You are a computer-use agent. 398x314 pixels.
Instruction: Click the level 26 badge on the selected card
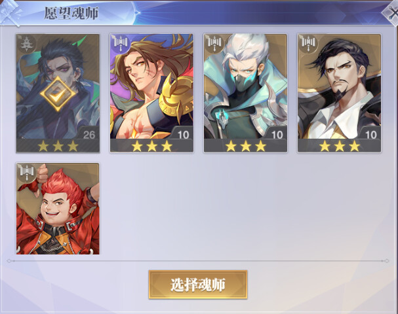tap(89, 134)
